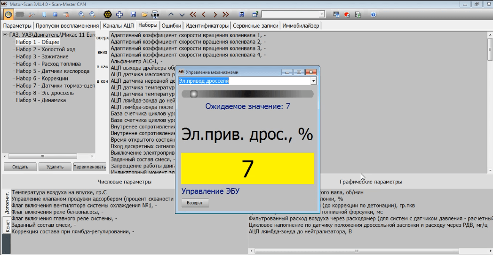
Task: Switch to the Ошибки tab
Action: pos(171,25)
